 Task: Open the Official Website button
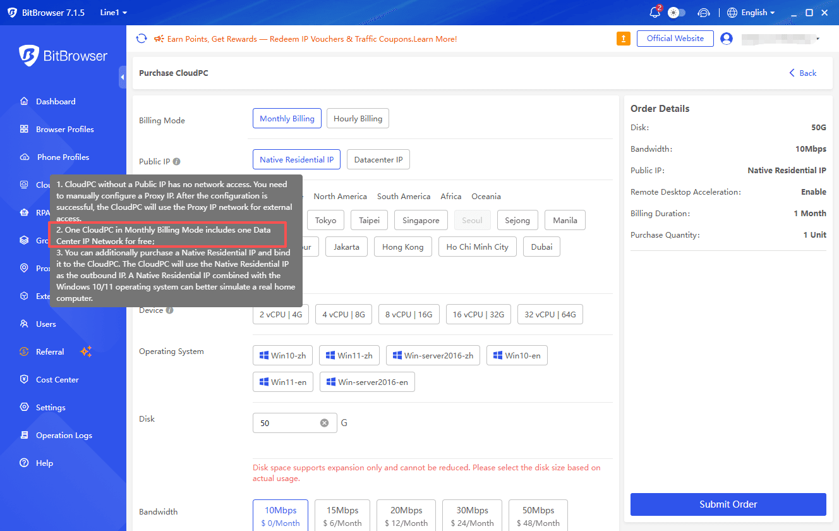click(675, 39)
